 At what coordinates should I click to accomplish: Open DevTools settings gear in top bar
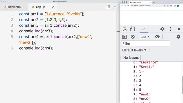click(x=162, y=29)
